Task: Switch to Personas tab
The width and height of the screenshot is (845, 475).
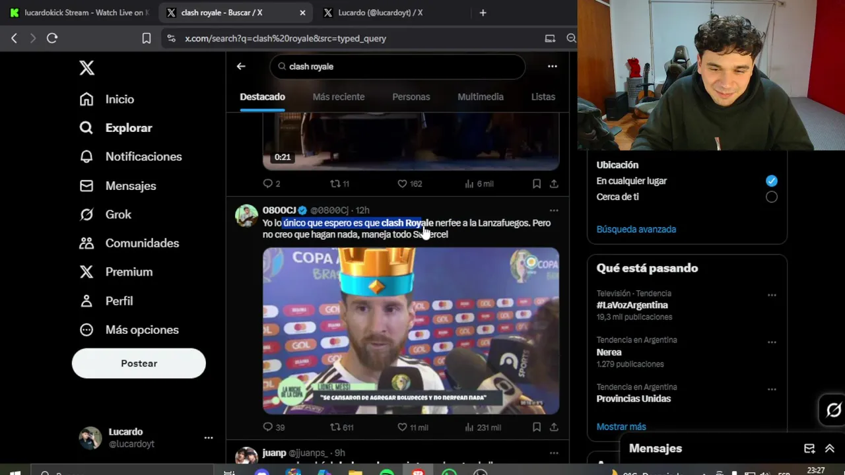Action: pyautogui.click(x=411, y=97)
